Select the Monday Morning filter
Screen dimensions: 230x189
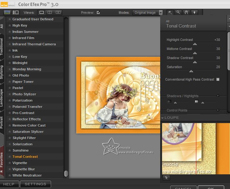[x=27, y=69]
